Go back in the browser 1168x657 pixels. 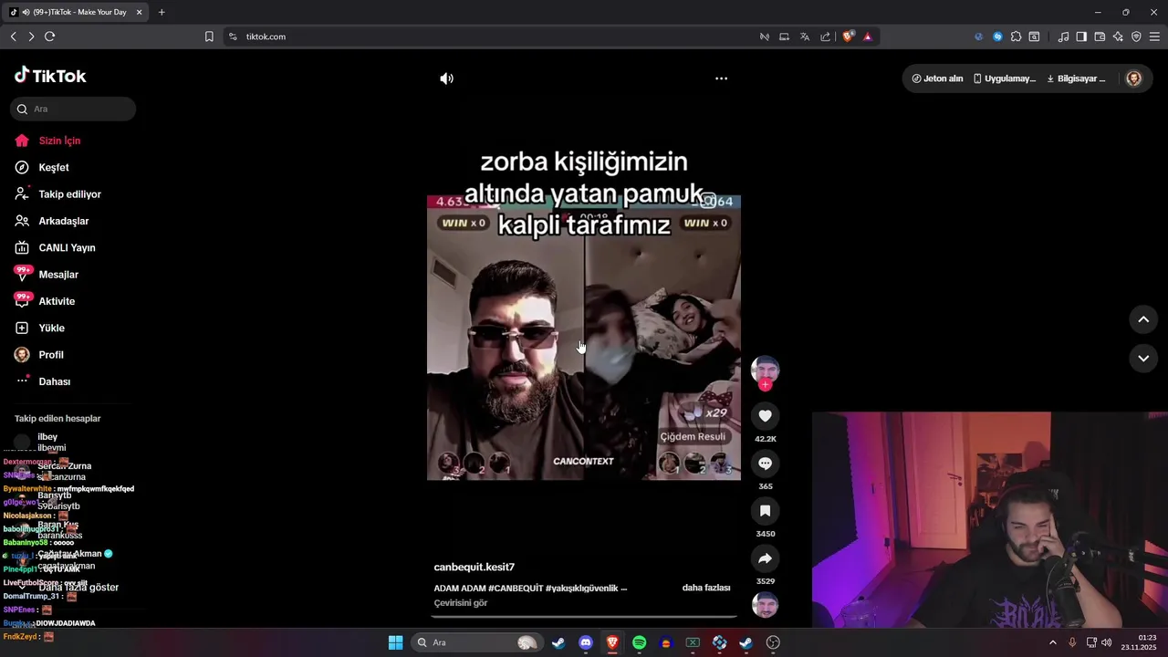click(13, 36)
